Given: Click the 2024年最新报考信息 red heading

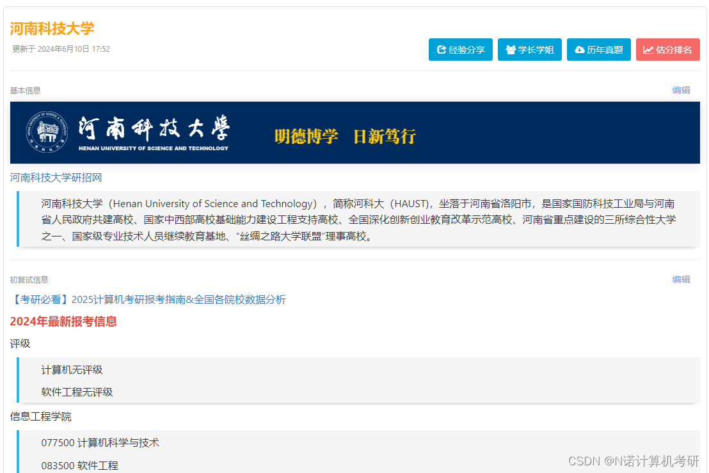Looking at the screenshot, I should pos(63,322).
